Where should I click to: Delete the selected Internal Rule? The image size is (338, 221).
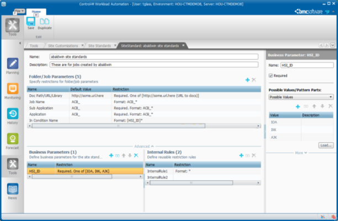tap(254, 155)
